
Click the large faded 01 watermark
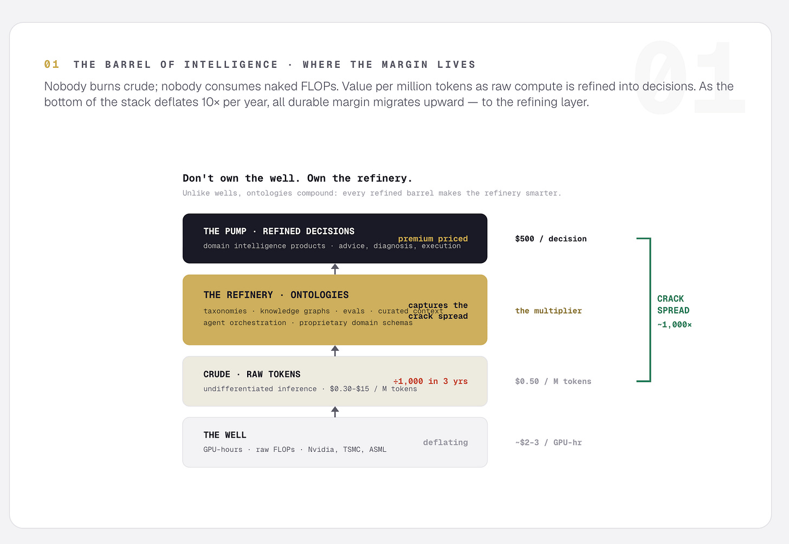689,77
